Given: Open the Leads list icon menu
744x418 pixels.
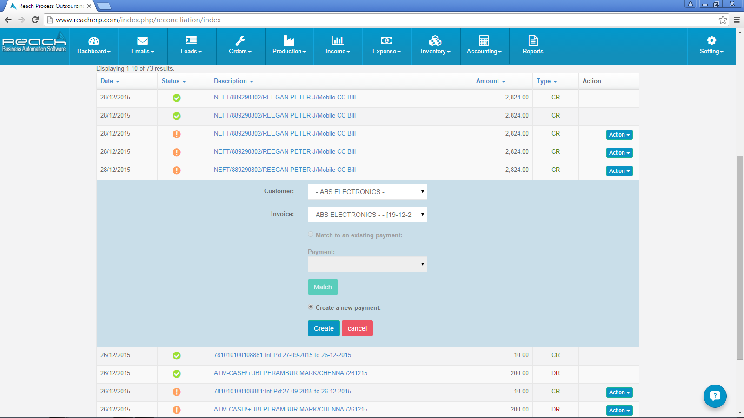Looking at the screenshot, I should click(x=192, y=46).
